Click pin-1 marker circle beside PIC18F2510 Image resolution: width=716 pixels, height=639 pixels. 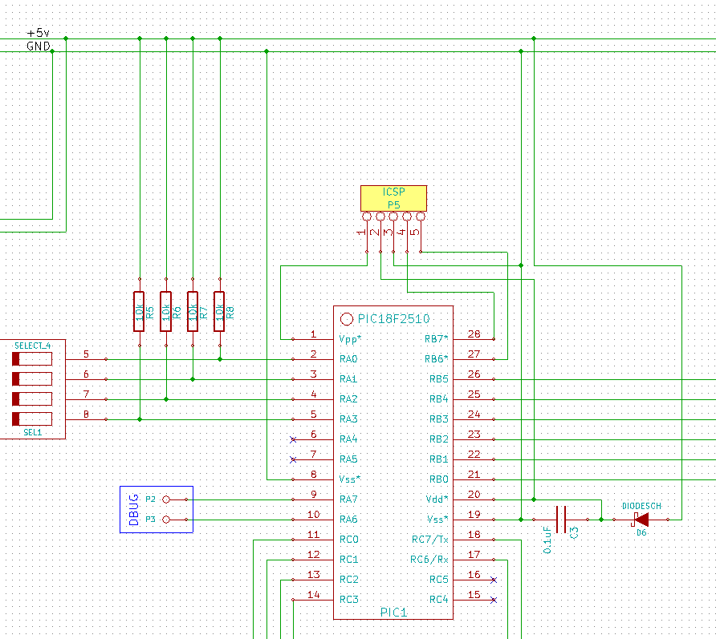(x=347, y=319)
